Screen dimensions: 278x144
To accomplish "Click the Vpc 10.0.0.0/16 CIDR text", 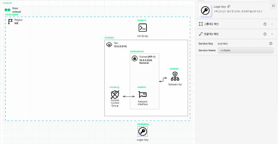I will [x=120, y=46].
